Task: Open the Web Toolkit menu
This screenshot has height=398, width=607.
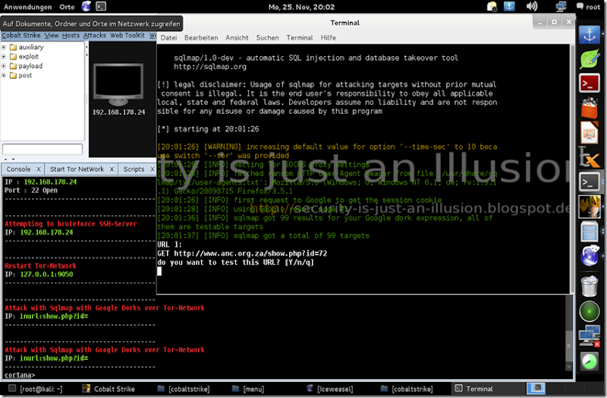Action: [127, 35]
